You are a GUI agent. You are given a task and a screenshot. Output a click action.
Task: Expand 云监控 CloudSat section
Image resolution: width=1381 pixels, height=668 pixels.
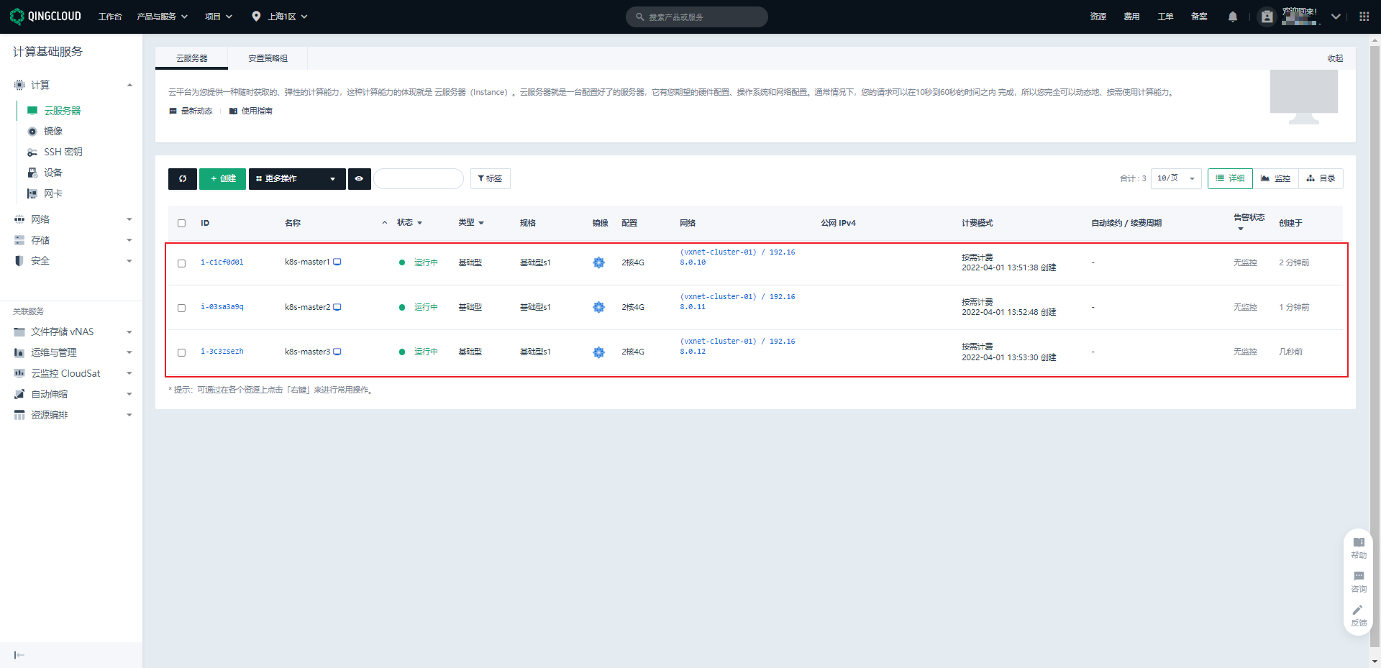point(129,374)
